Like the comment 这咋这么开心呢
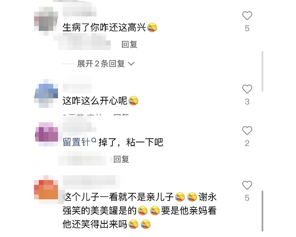This screenshot has height=237, width=296. click(247, 89)
